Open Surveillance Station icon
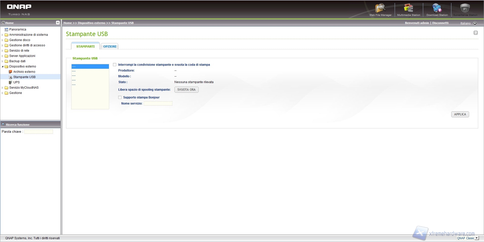The image size is (484, 242). coord(465,8)
